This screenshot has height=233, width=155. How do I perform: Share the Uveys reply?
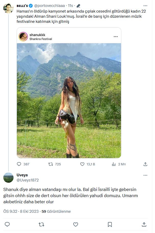[x=144, y=224]
